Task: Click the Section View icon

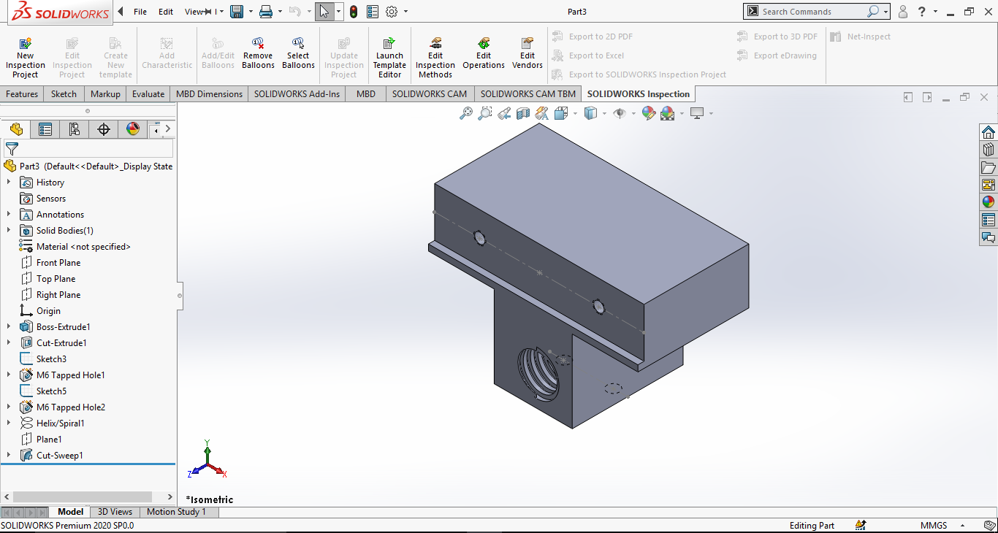Action: coord(523,113)
